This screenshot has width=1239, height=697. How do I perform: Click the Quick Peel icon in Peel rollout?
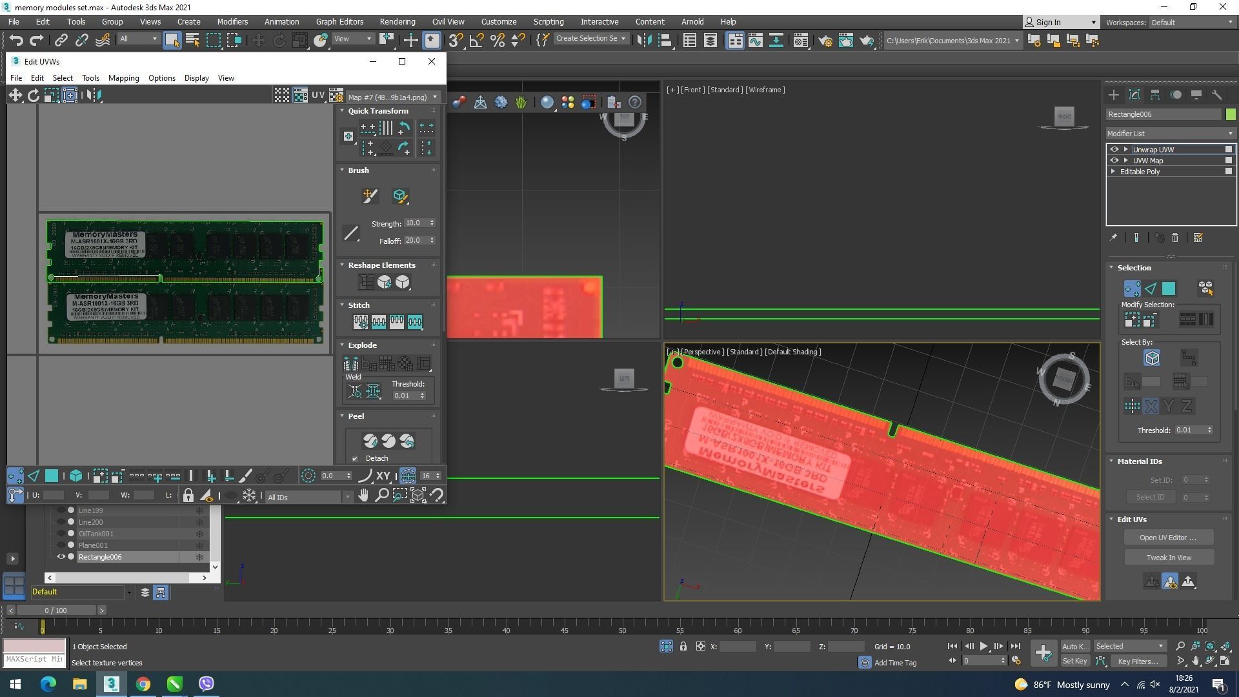(x=370, y=441)
